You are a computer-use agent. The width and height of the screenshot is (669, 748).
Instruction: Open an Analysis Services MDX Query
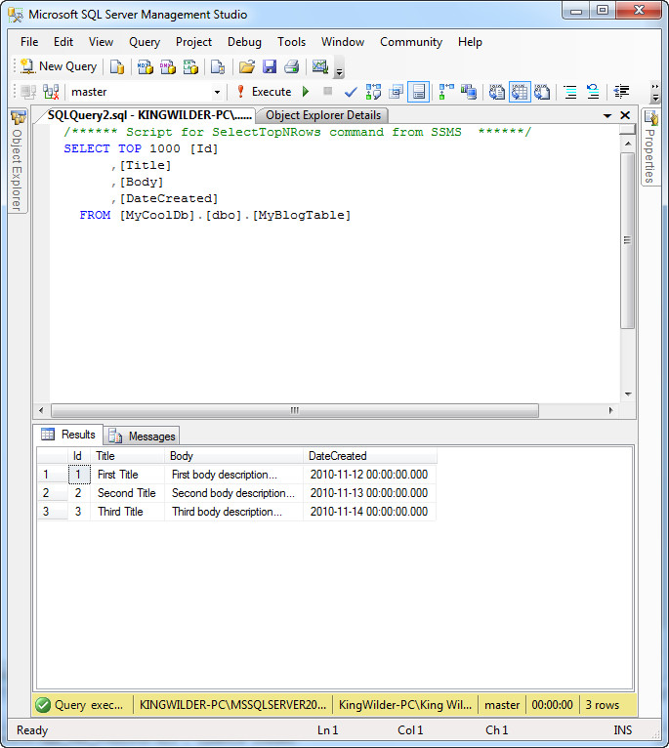[x=146, y=66]
